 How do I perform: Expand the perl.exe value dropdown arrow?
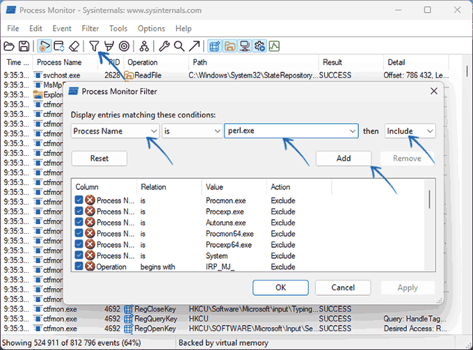(x=352, y=131)
